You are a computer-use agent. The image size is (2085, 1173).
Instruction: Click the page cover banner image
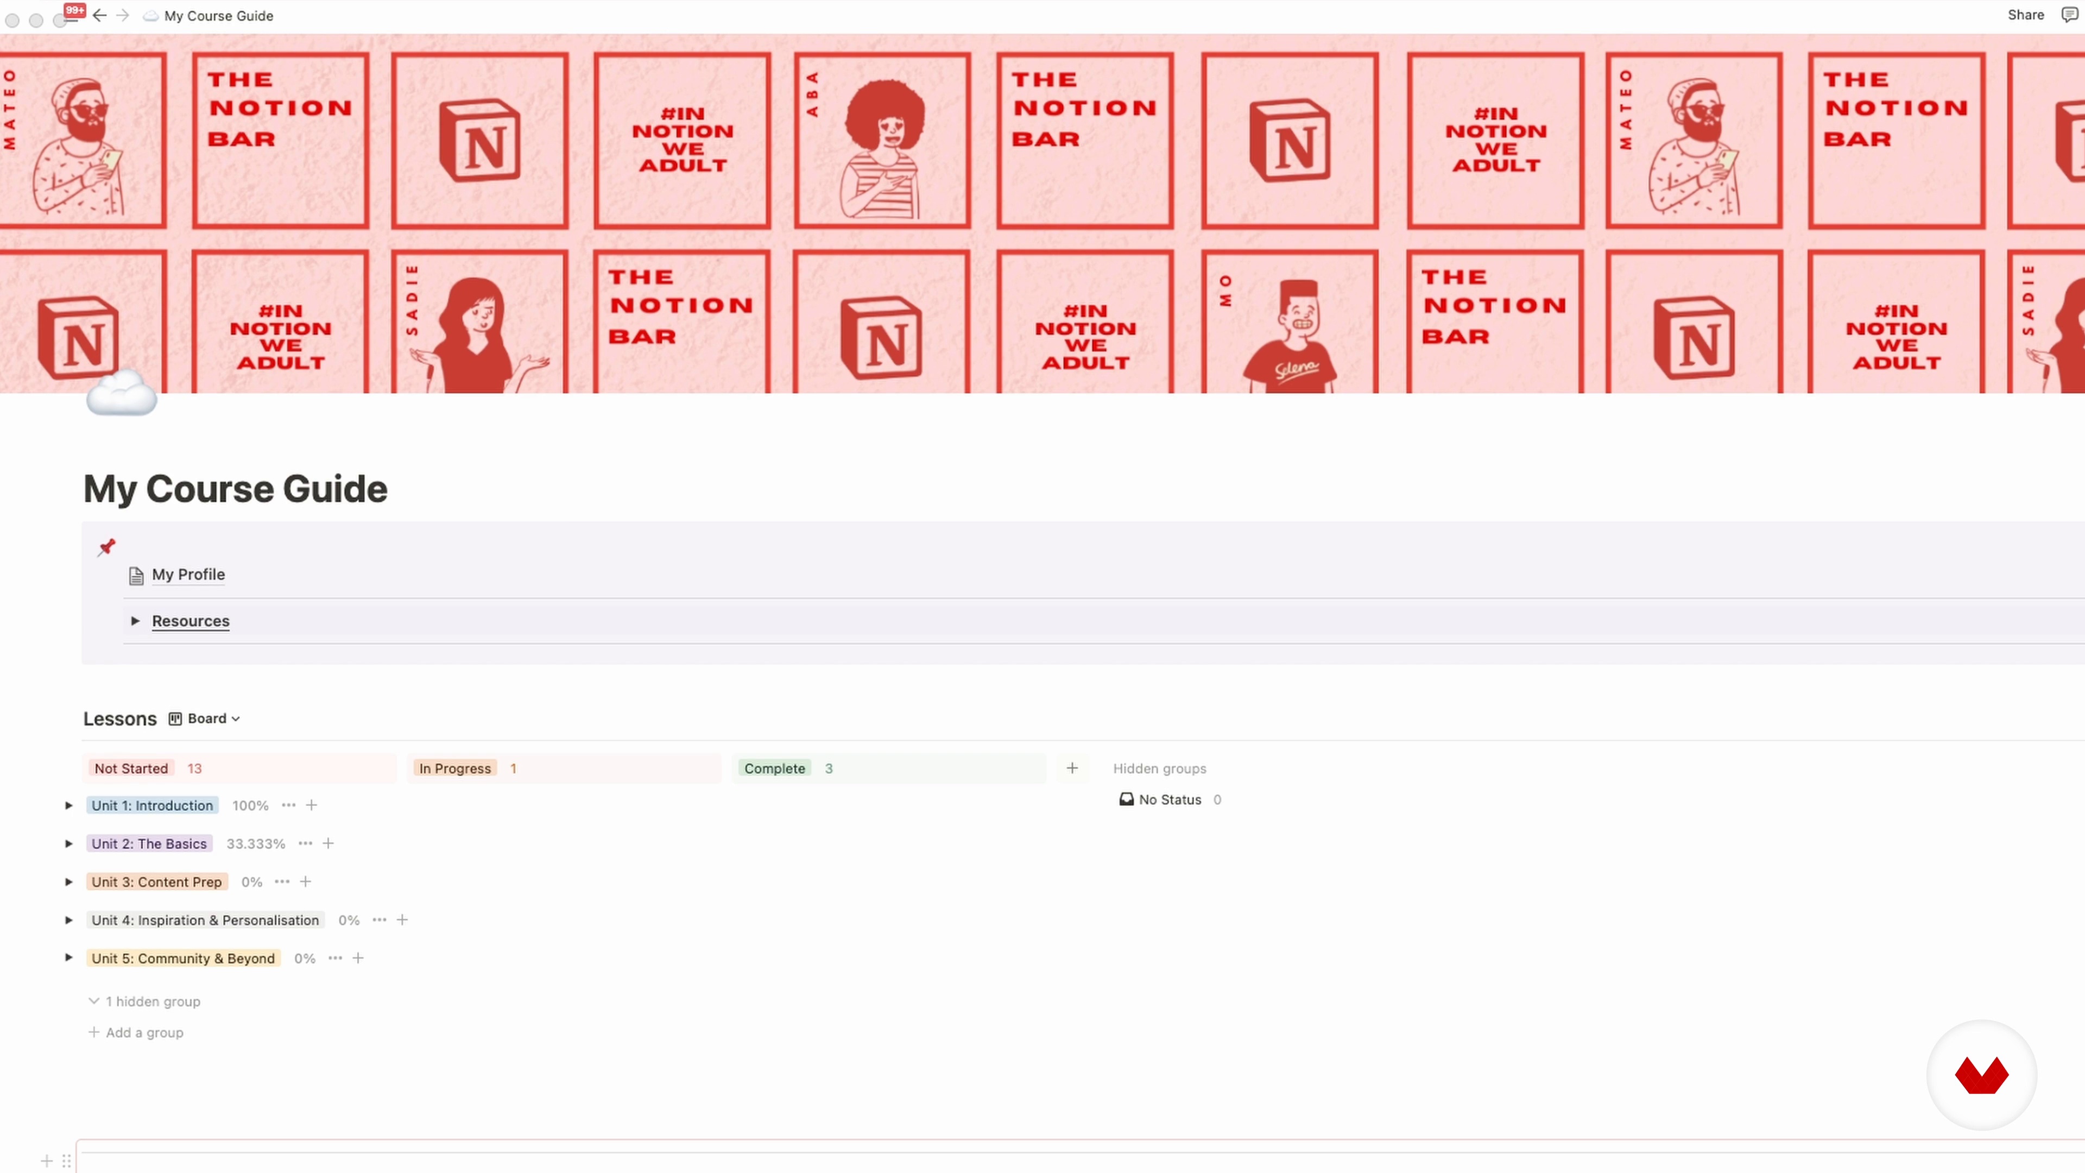[x=1042, y=214]
